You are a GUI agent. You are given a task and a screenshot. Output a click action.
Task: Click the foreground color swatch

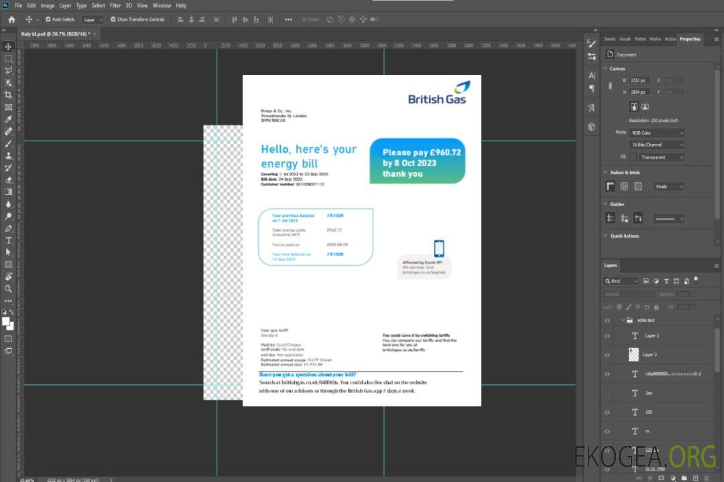6,322
